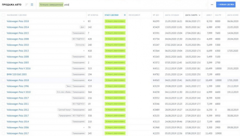Click Предпродажка tag on Polo 2015 row
The height and width of the screenshot is (136, 240).
coord(79,33)
